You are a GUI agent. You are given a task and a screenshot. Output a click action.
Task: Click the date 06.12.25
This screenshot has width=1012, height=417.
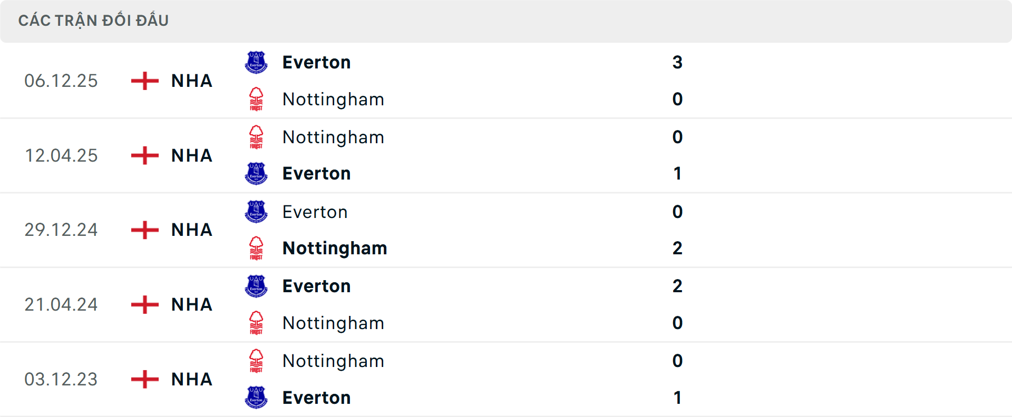pos(61,81)
